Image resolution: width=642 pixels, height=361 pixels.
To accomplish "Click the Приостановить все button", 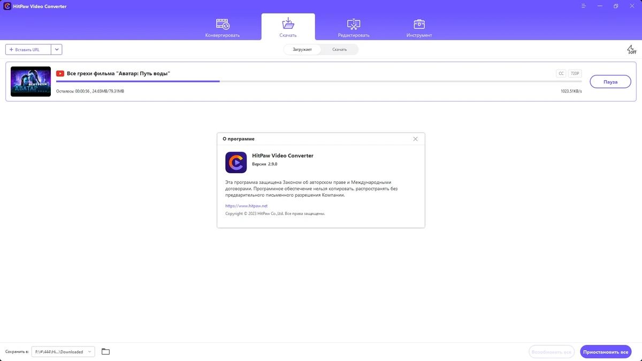I will [x=606, y=352].
